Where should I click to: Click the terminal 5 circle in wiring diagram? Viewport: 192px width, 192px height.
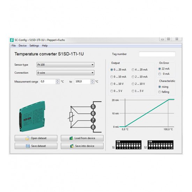click(x=93, y=107)
